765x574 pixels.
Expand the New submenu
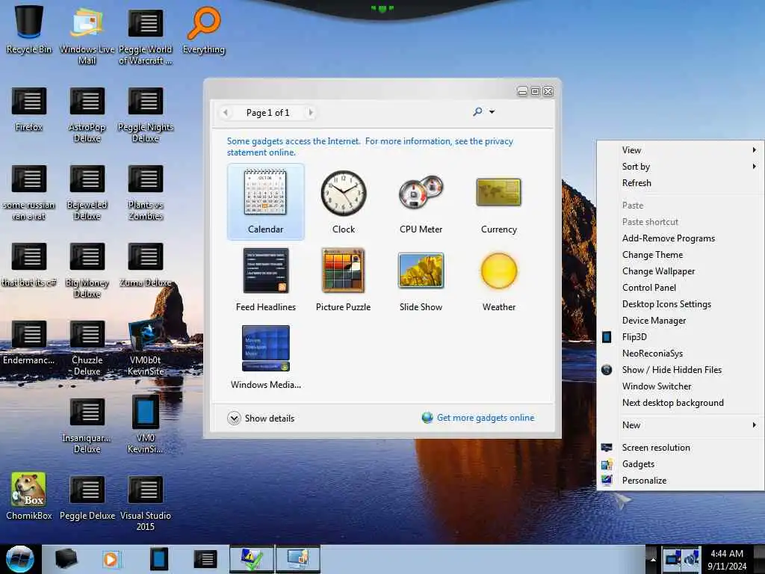(680, 425)
